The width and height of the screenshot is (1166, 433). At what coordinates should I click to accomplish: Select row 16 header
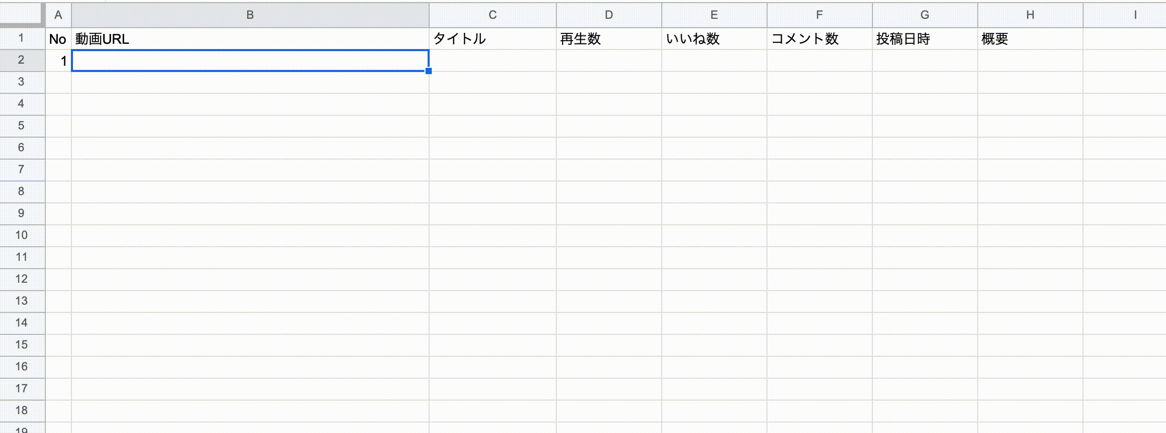pos(22,367)
